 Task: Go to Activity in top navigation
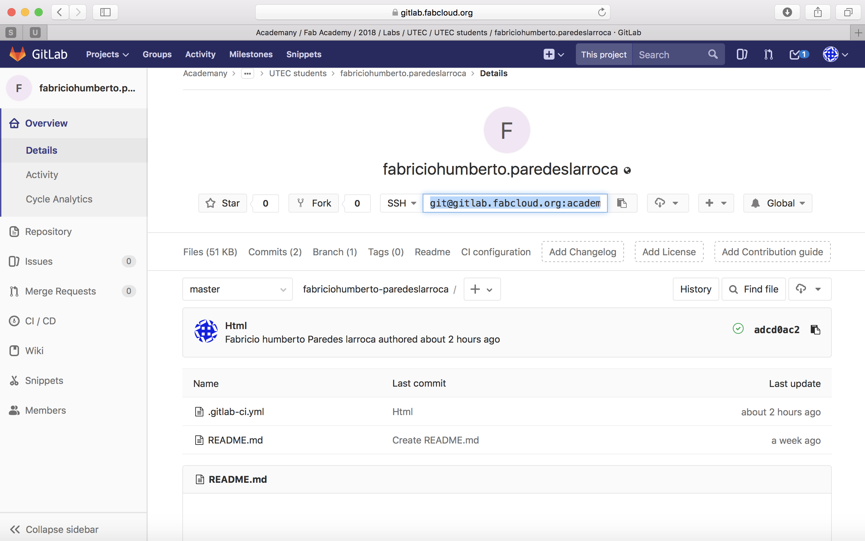pos(200,55)
